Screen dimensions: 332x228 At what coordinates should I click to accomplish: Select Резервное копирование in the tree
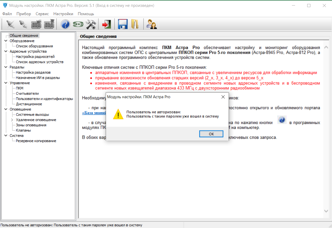tap(36, 141)
